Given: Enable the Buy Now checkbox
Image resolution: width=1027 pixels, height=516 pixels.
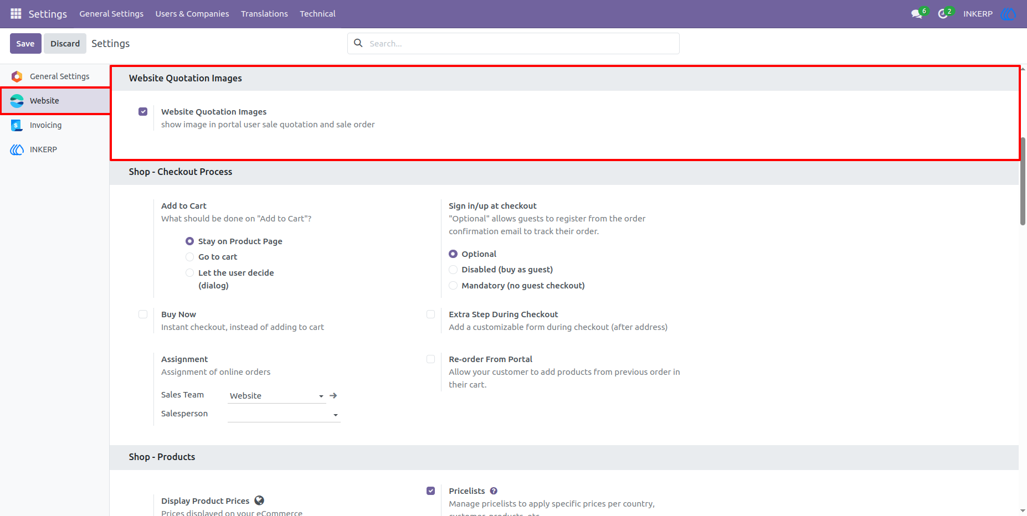Looking at the screenshot, I should click(x=143, y=314).
